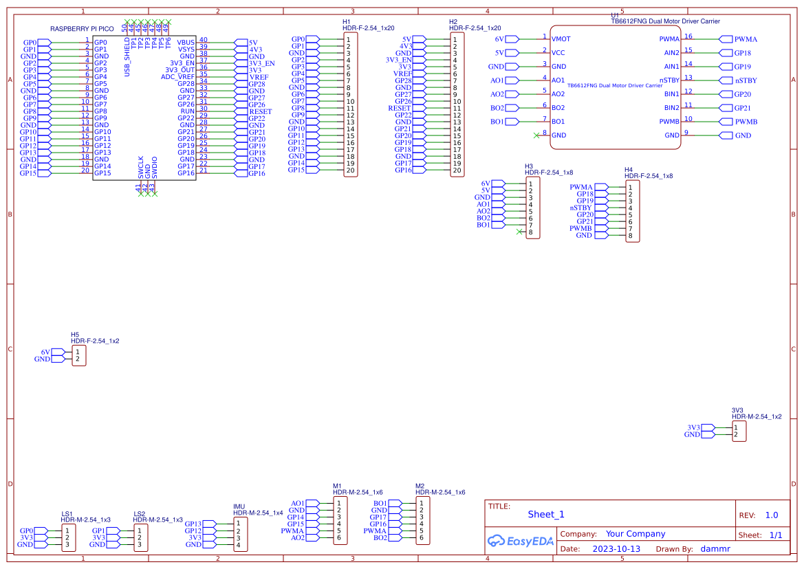Click the no-connect X on U1 GND pin 8

[537, 135]
